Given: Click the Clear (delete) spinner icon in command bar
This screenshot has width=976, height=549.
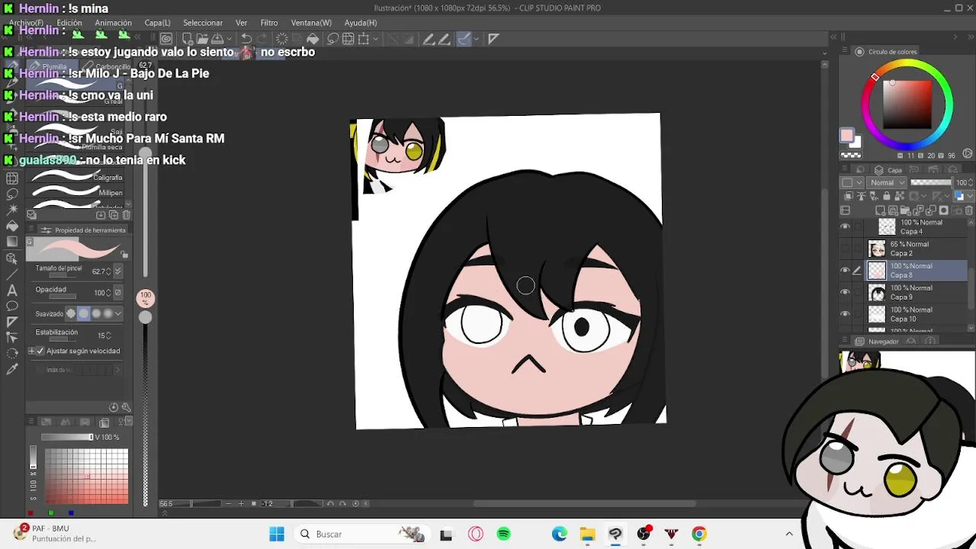Looking at the screenshot, I should pyautogui.click(x=282, y=39).
